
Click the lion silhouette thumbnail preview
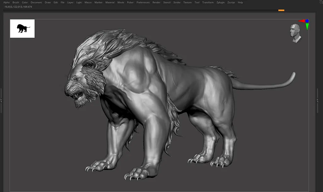[x=22, y=29]
